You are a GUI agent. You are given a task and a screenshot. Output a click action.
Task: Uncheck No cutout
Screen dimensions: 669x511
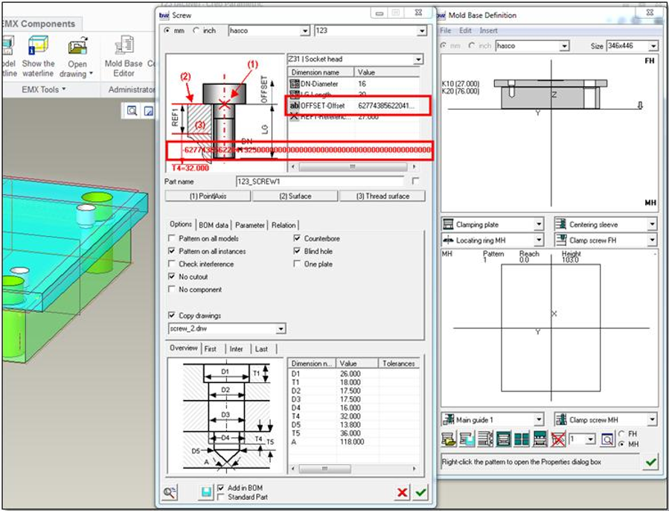pyautogui.click(x=172, y=276)
